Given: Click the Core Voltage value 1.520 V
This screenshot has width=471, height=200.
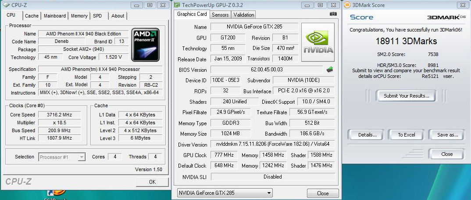Looking at the screenshot, I should 114,57.
